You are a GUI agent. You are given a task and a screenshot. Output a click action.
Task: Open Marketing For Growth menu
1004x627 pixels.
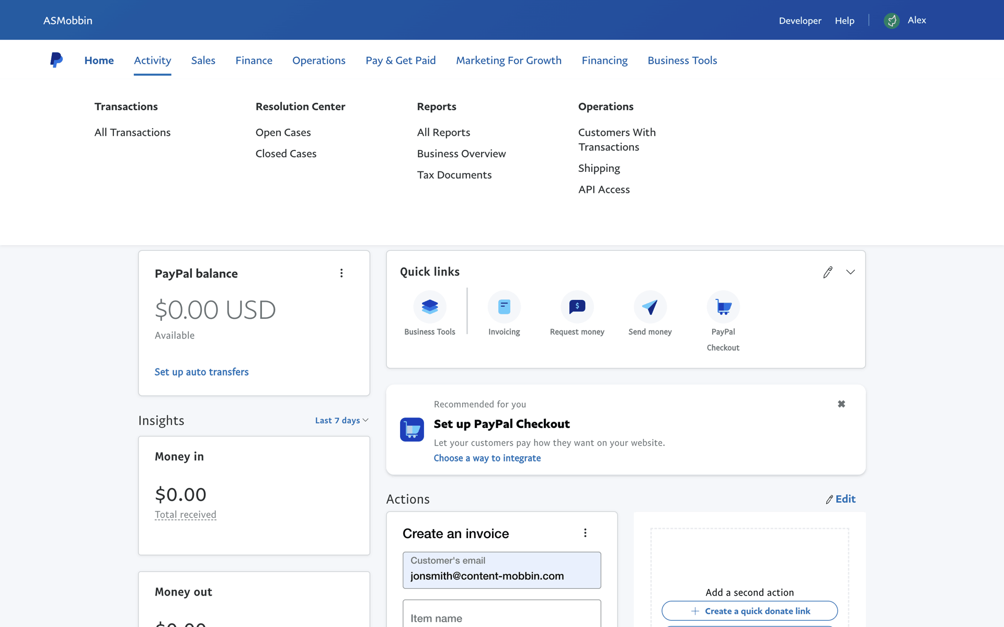pyautogui.click(x=508, y=60)
